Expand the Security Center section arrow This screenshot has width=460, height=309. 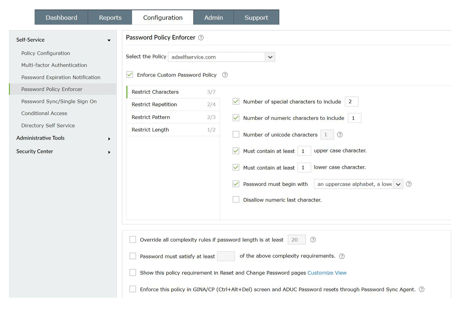(109, 152)
